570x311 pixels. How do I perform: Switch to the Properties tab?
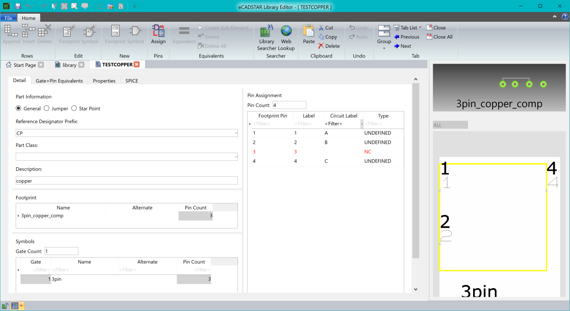pyautogui.click(x=104, y=81)
